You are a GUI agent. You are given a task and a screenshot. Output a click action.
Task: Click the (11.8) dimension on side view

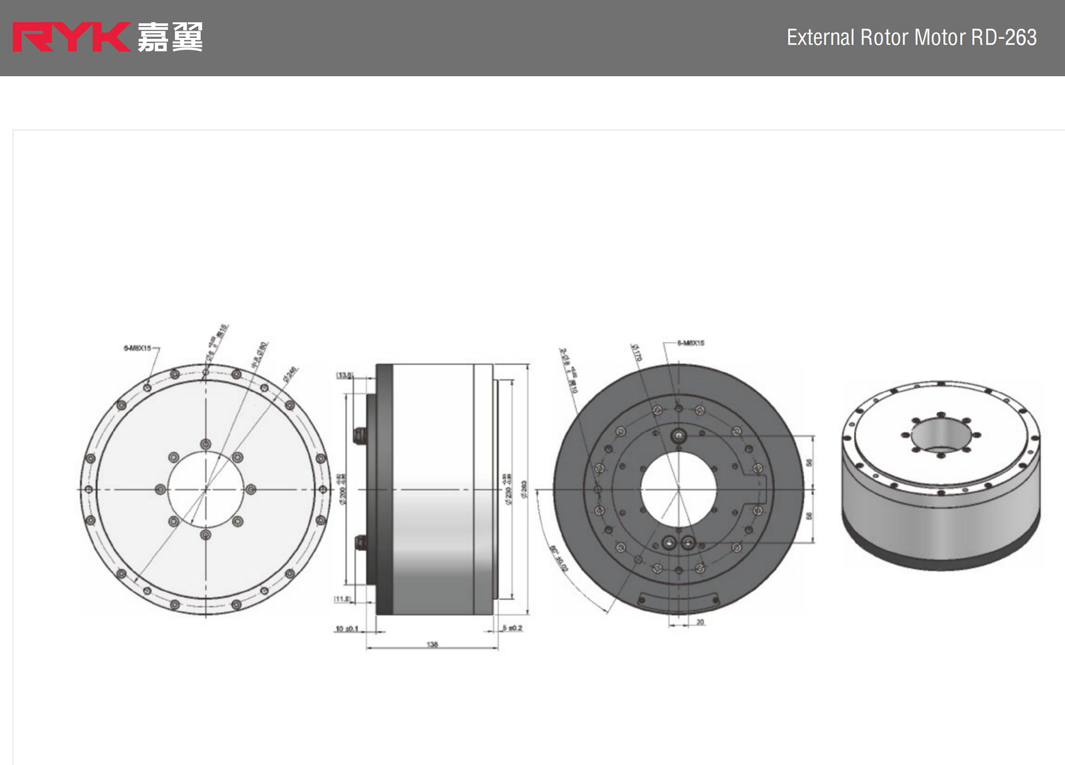[342, 599]
